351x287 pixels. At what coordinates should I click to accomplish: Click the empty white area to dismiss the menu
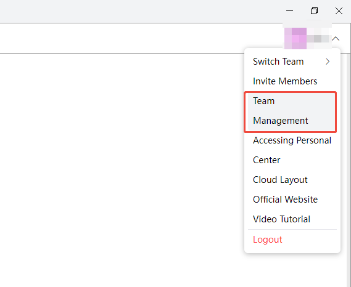click(121, 170)
